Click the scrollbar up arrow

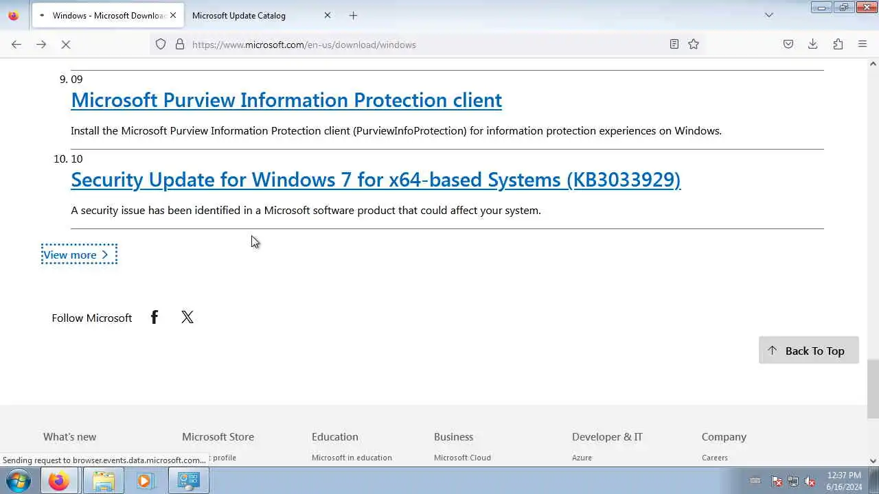point(873,64)
